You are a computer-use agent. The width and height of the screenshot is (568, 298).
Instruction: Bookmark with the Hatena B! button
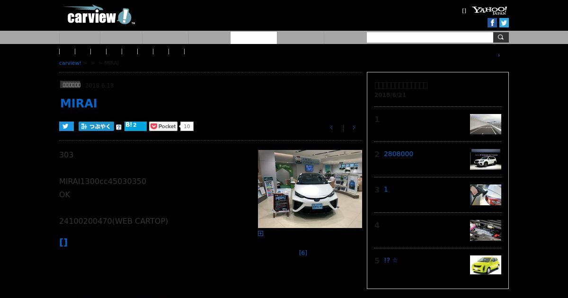coord(135,126)
